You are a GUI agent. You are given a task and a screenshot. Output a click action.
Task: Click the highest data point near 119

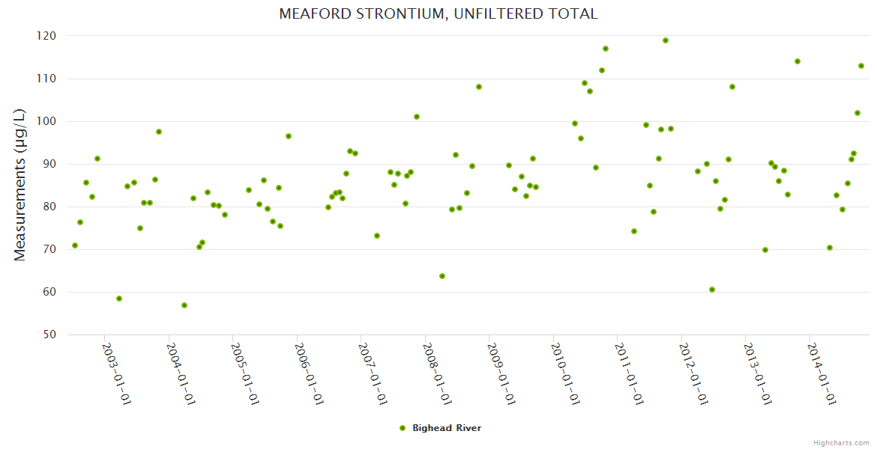[666, 40]
